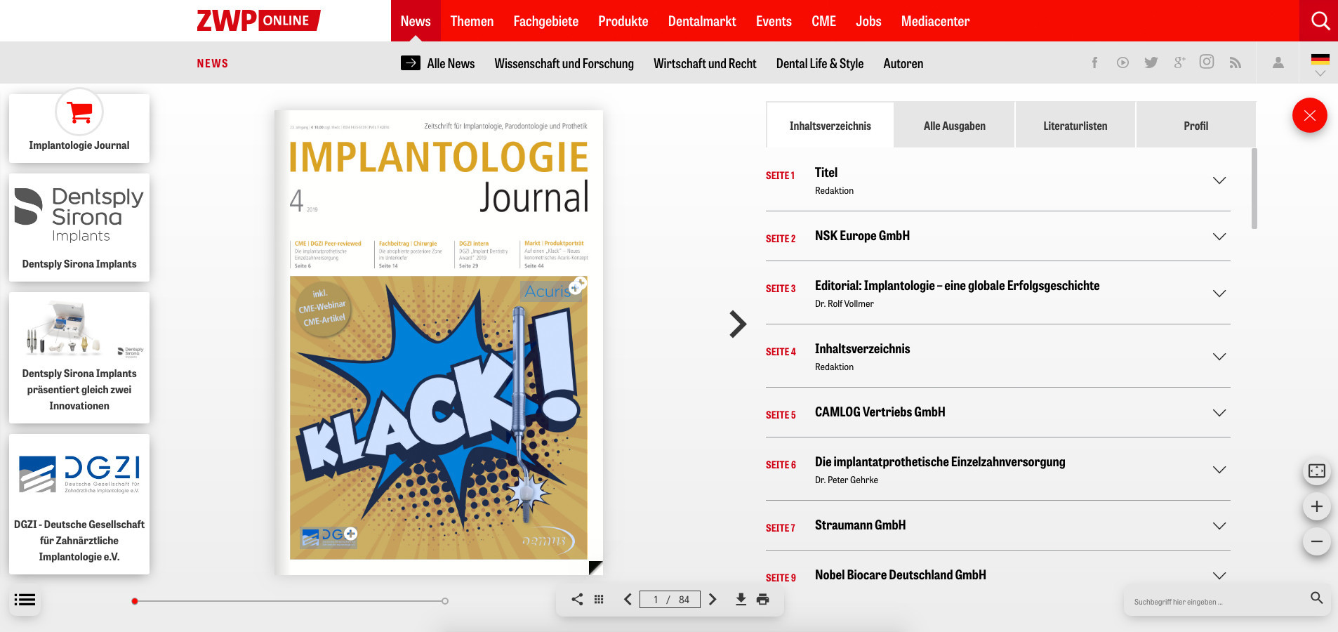1338x632 pixels.
Task: Go to previous page in toolbar
Action: point(628,599)
